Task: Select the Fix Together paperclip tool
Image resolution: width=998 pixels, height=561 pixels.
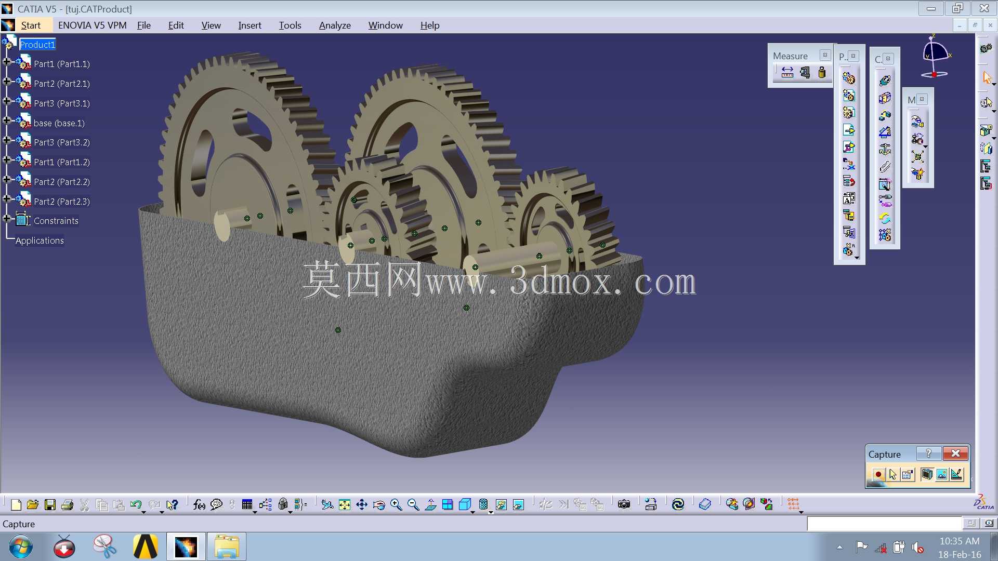Action: click(x=885, y=167)
